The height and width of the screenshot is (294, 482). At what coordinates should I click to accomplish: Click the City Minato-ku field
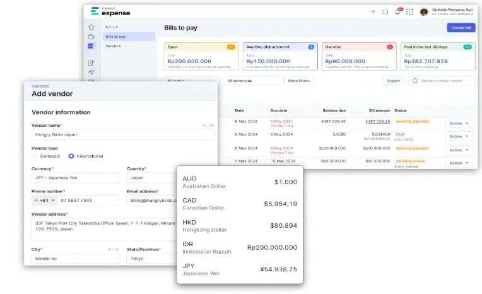[x=75, y=258]
